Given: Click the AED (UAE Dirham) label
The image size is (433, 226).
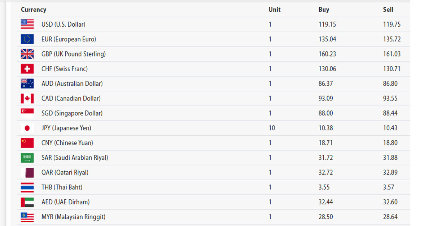Looking at the screenshot, I should coord(66,202).
